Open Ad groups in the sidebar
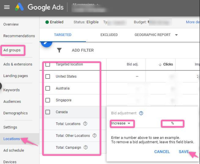This screenshot has width=200, height=164. [12, 50]
